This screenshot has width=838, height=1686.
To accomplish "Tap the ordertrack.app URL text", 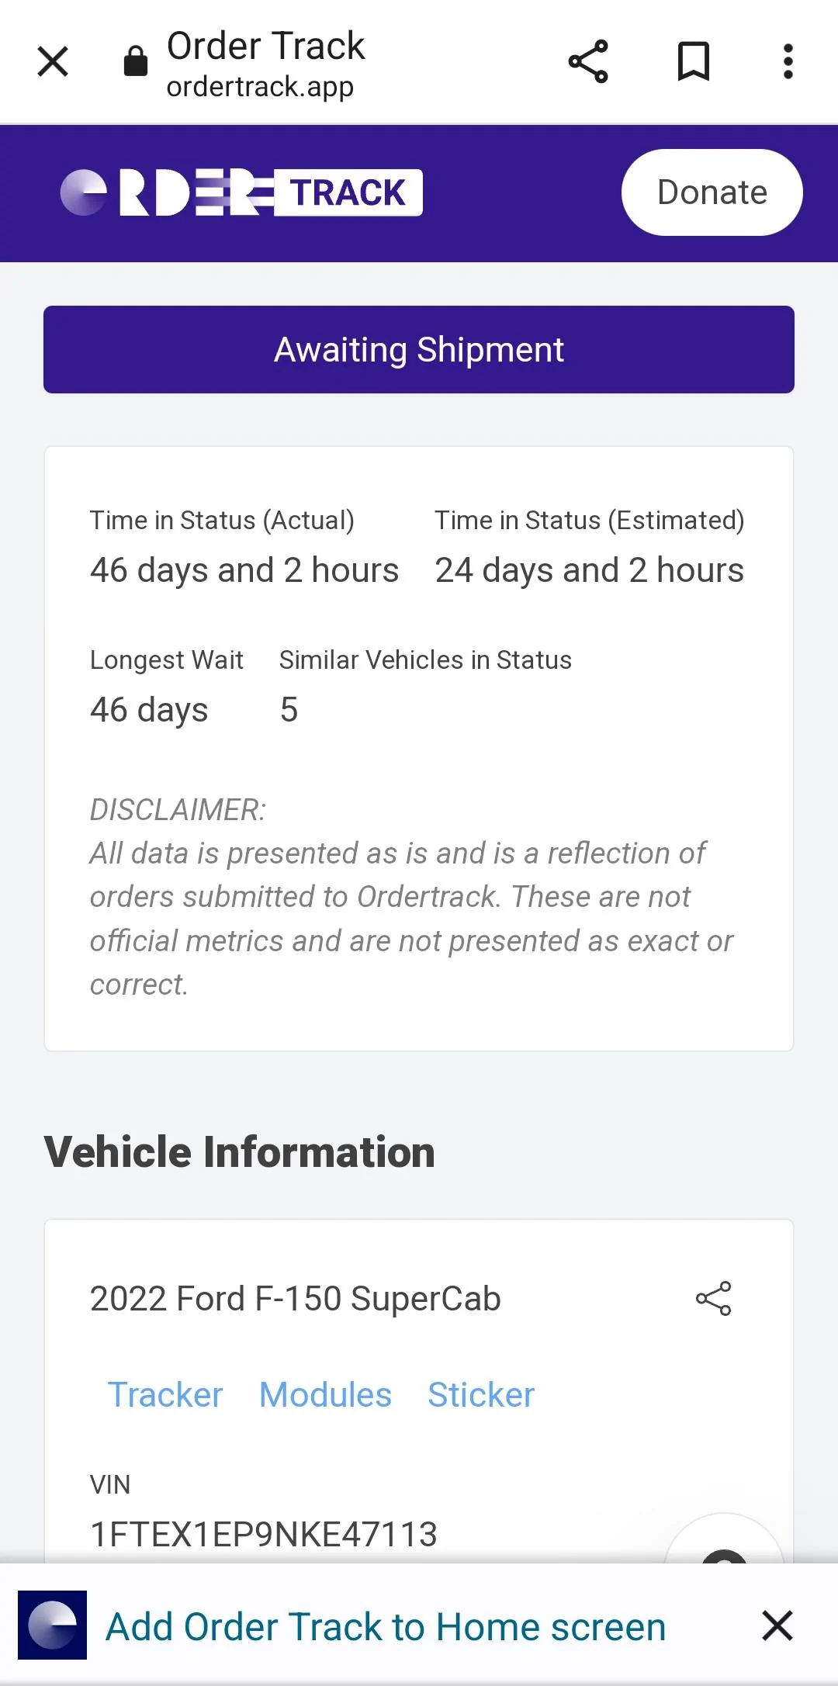I will (260, 87).
